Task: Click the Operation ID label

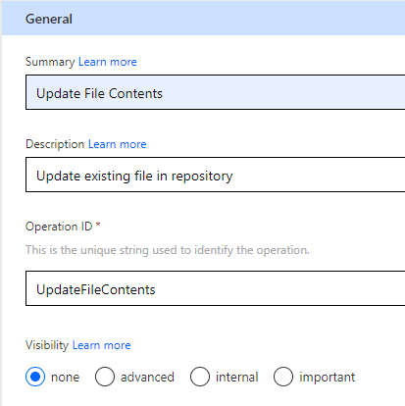Action: [59, 227]
